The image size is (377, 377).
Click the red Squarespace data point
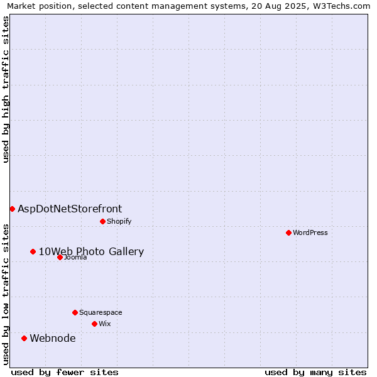coord(75,312)
